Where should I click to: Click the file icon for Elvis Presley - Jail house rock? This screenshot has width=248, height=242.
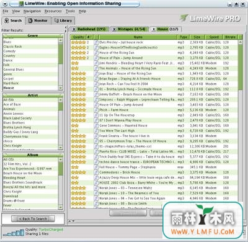[x=96, y=42]
